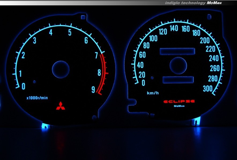Click the red redline arc on tachometer

[x=103, y=73]
